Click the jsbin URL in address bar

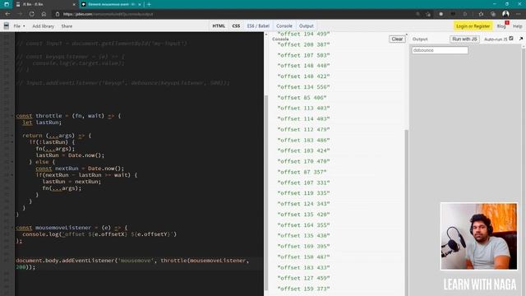click(108, 14)
